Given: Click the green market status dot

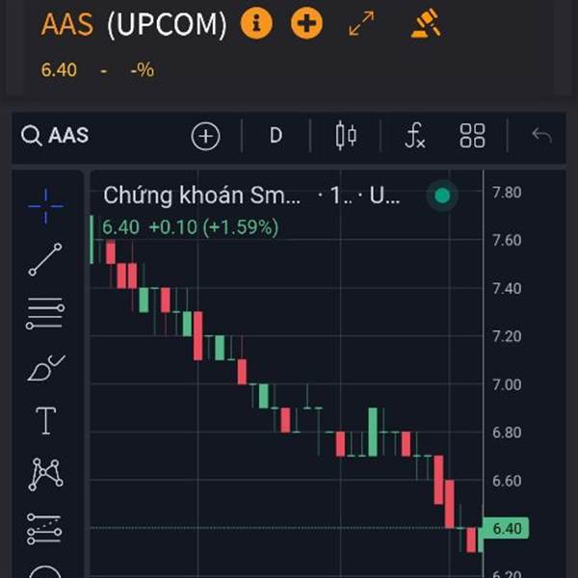Looking at the screenshot, I should tap(442, 196).
